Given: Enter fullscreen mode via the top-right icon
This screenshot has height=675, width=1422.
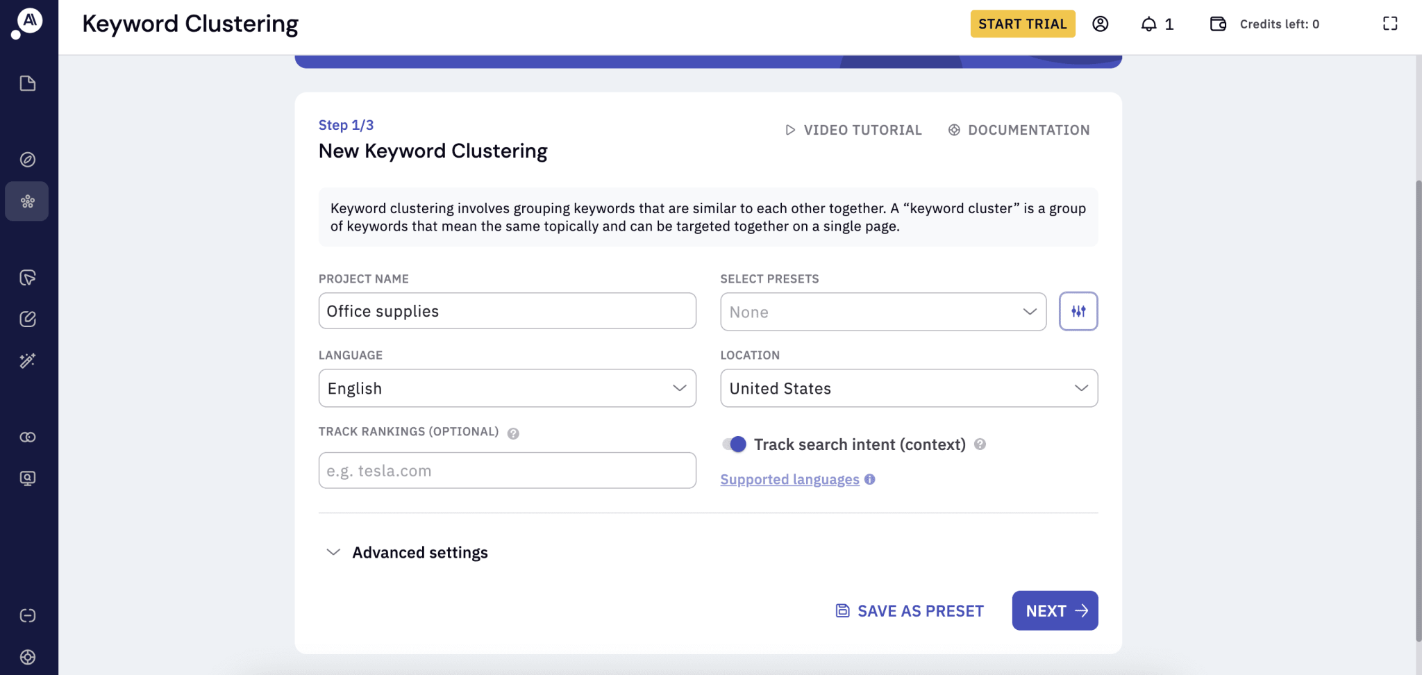Looking at the screenshot, I should point(1389,24).
